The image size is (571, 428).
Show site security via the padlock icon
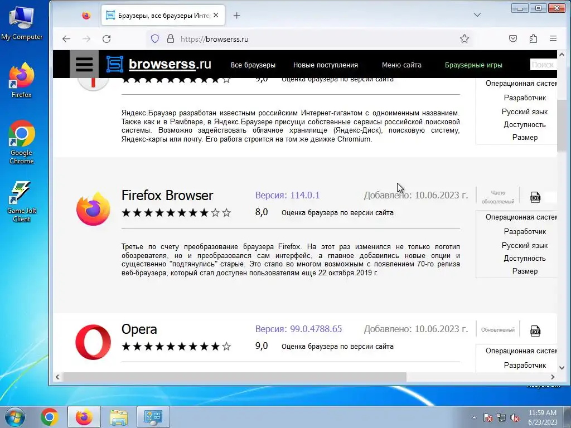coord(171,38)
